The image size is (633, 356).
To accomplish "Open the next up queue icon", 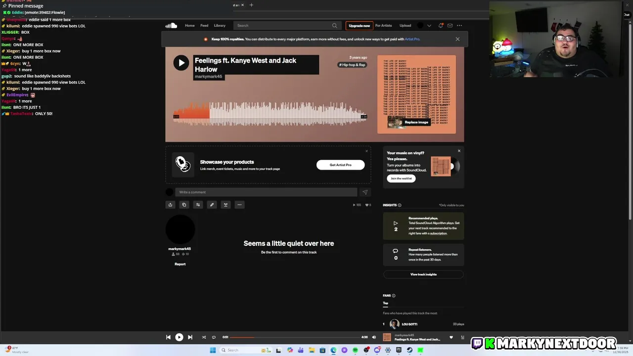I will (x=462, y=338).
